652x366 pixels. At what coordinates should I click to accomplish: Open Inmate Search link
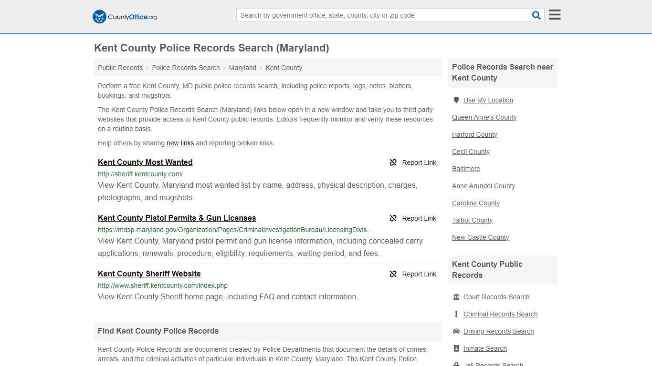click(485, 348)
